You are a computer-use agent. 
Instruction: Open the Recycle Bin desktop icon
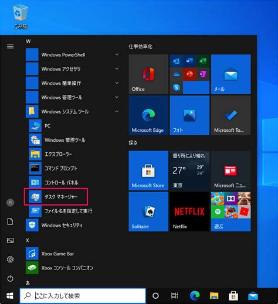tap(21, 17)
